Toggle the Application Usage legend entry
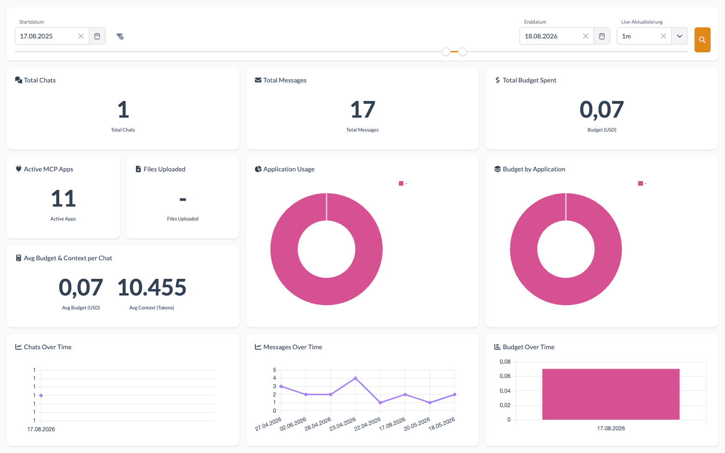725x453 pixels. (403, 183)
